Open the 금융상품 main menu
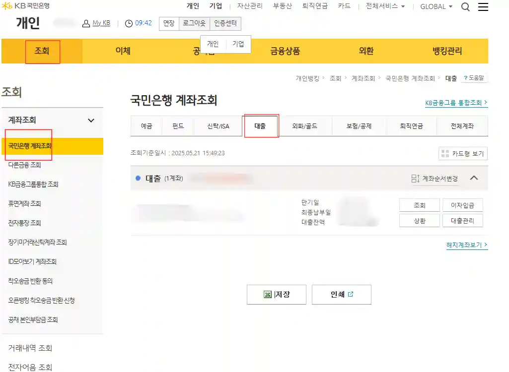Screen dimensions: 509x372 tap(286, 51)
